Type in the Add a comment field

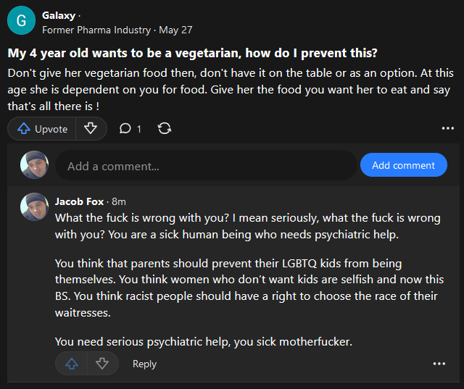205,166
